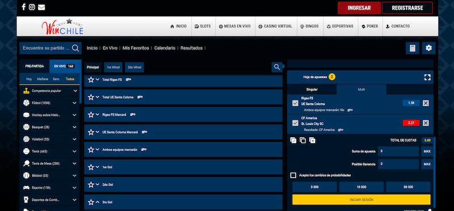Click the select-all bets icon
Viewport: 454px width, 211px height.
coord(293,140)
